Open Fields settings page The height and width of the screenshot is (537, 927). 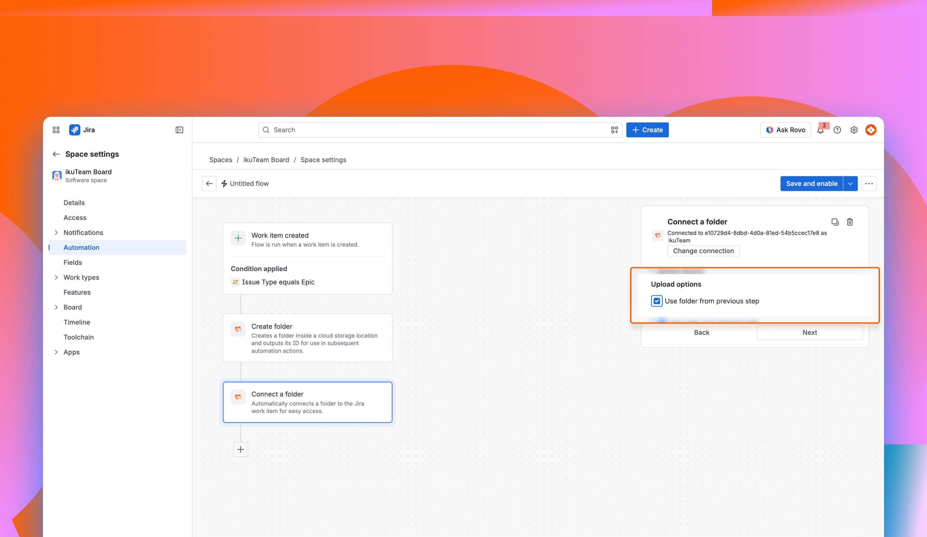coord(73,262)
